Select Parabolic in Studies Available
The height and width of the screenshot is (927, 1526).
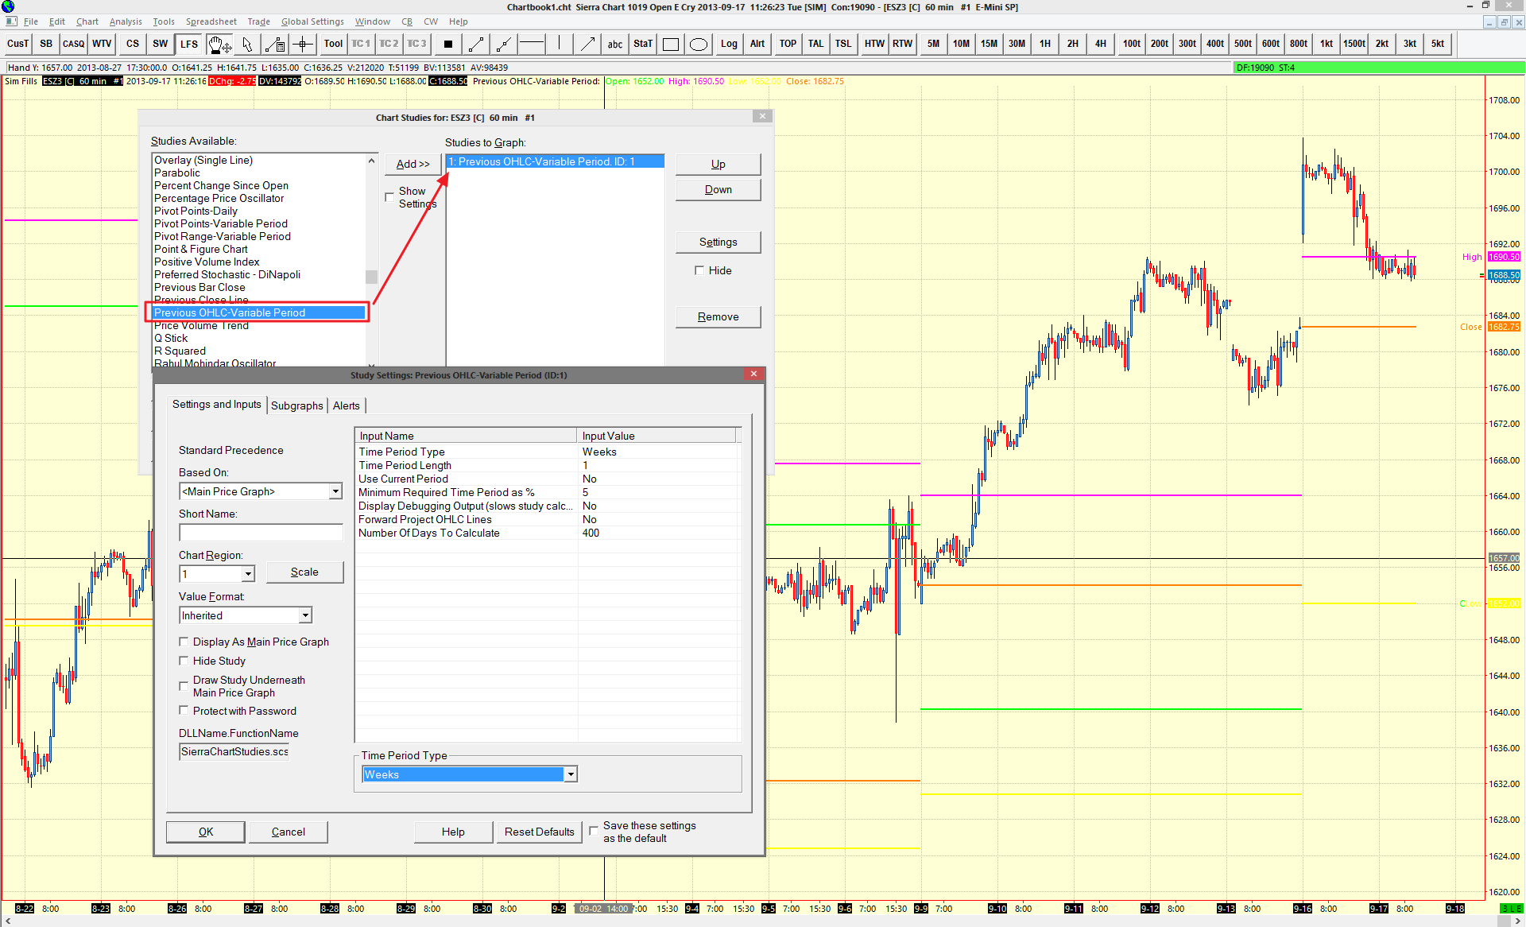(177, 173)
